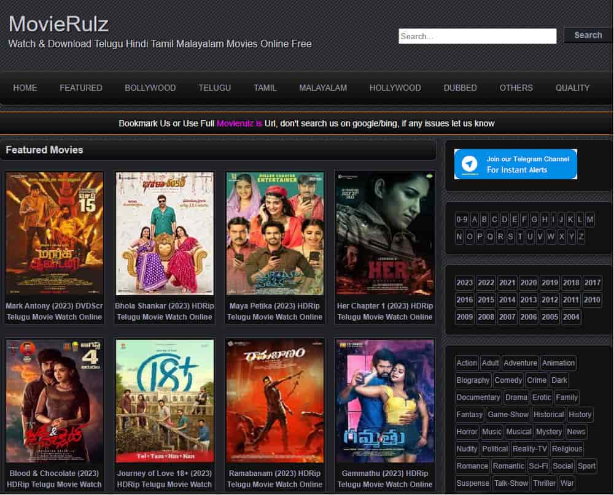Choose the 0-9 alphabet filter
Viewport: 614px width, 495px height.
462,220
